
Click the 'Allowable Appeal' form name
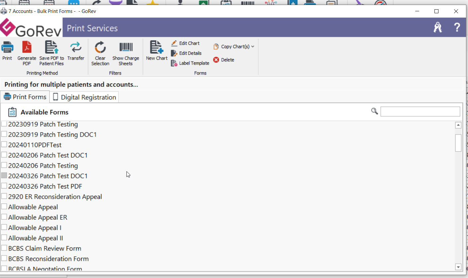click(33, 207)
